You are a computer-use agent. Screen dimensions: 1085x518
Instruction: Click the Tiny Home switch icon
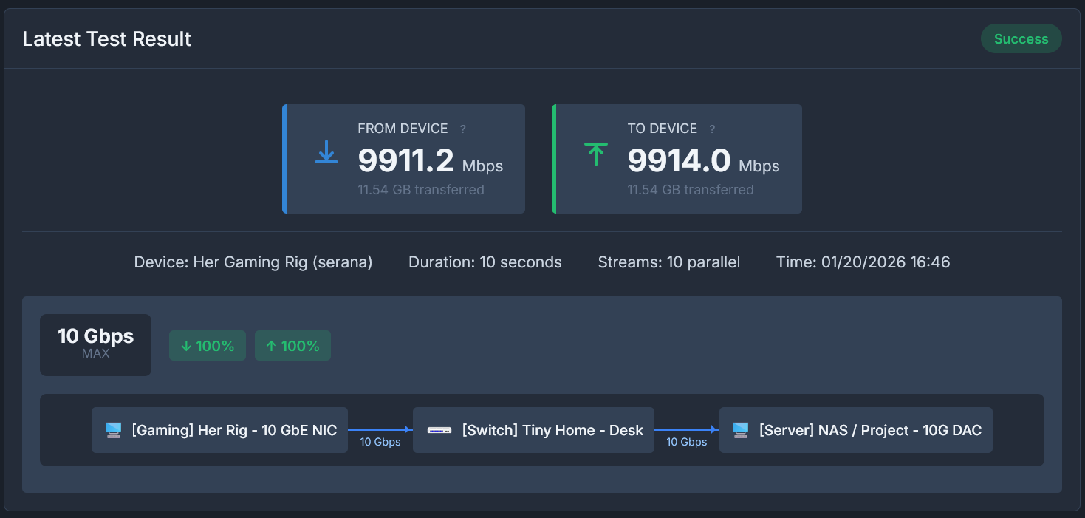click(x=439, y=429)
